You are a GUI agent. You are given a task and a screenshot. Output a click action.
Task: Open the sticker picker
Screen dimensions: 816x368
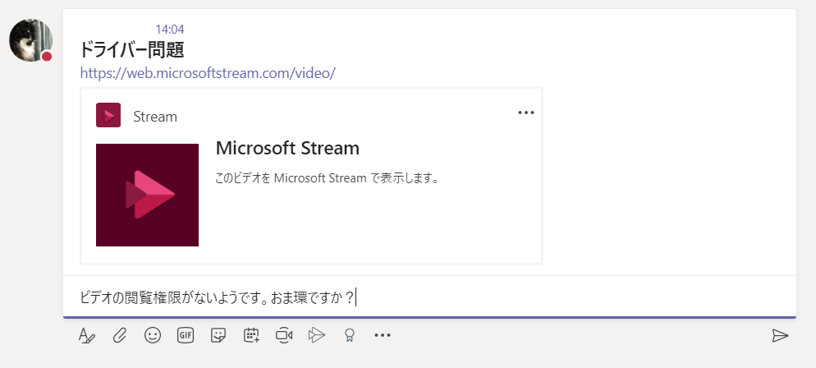(218, 335)
